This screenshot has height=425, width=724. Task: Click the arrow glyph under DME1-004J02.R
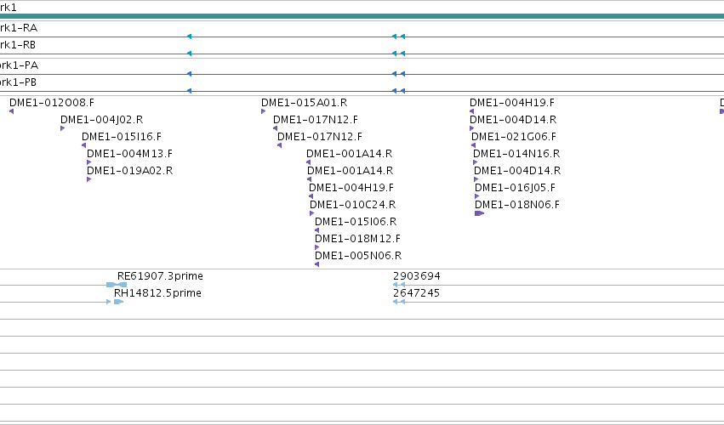tap(62, 128)
